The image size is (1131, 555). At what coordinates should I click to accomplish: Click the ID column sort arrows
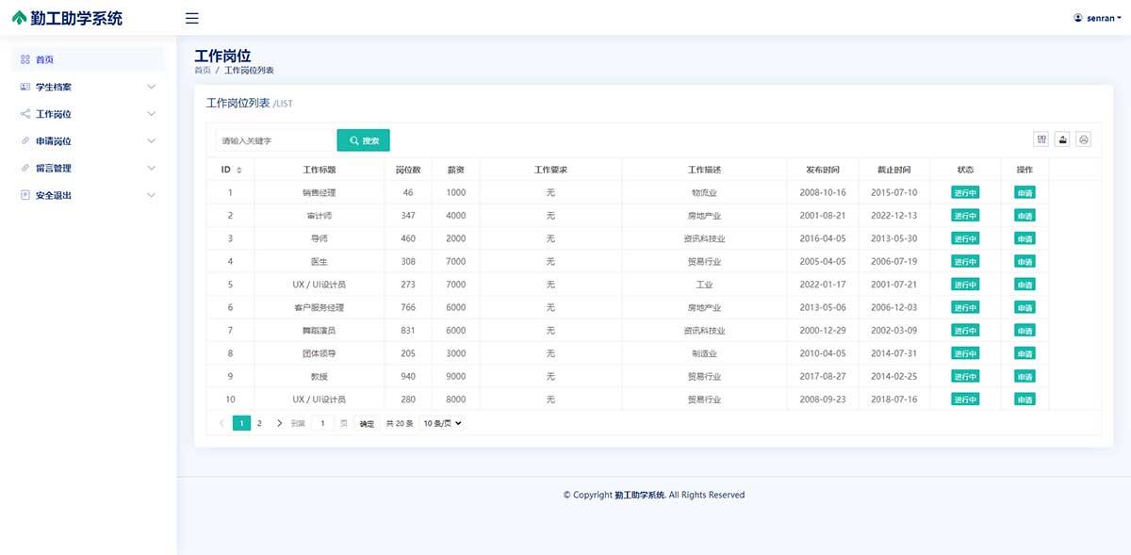click(238, 171)
